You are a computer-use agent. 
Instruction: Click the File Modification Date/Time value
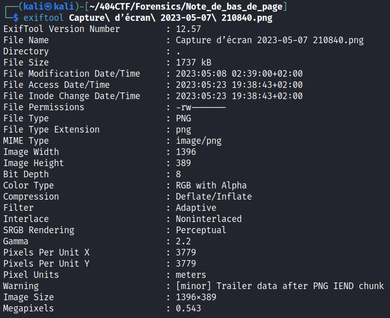click(239, 74)
